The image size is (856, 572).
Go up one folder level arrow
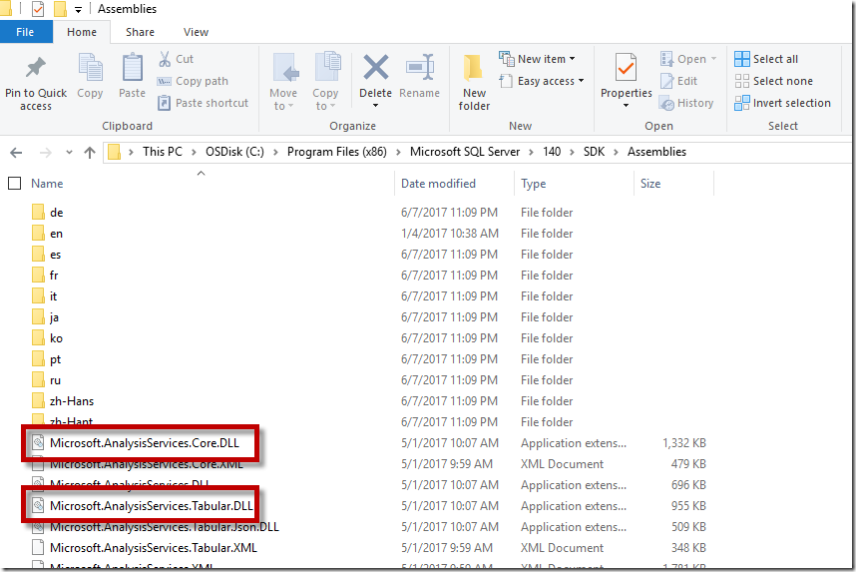90,153
